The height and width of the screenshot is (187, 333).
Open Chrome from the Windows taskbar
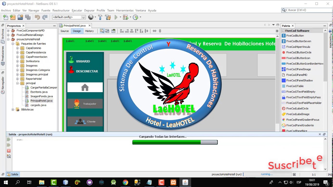(x=125, y=182)
